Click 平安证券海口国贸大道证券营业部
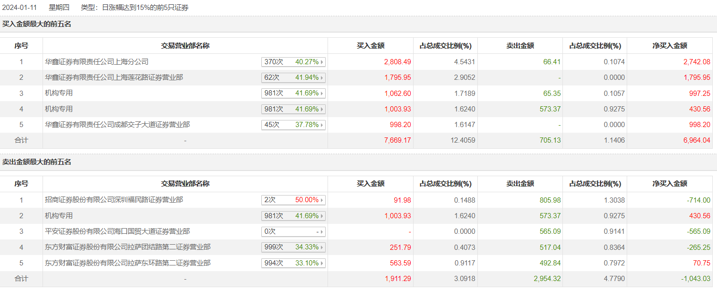This screenshot has height=290, width=717. (x=117, y=231)
